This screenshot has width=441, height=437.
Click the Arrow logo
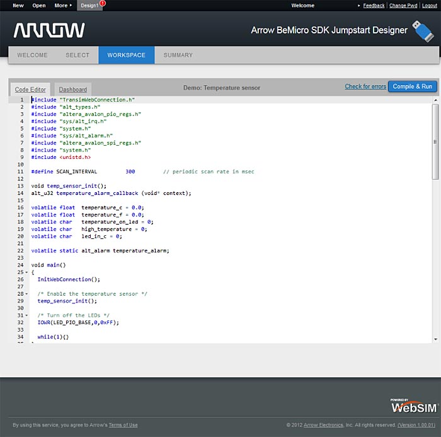49,30
